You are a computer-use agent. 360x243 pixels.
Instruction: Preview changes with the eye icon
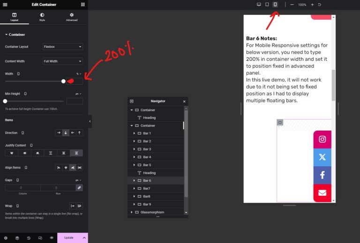pyautogui.click(x=52, y=238)
